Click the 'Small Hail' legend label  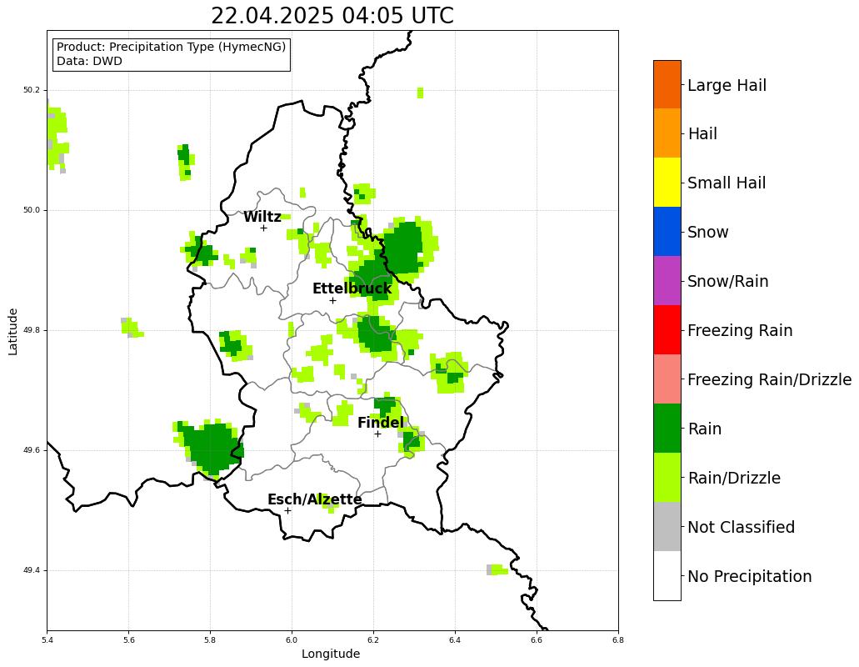point(727,183)
